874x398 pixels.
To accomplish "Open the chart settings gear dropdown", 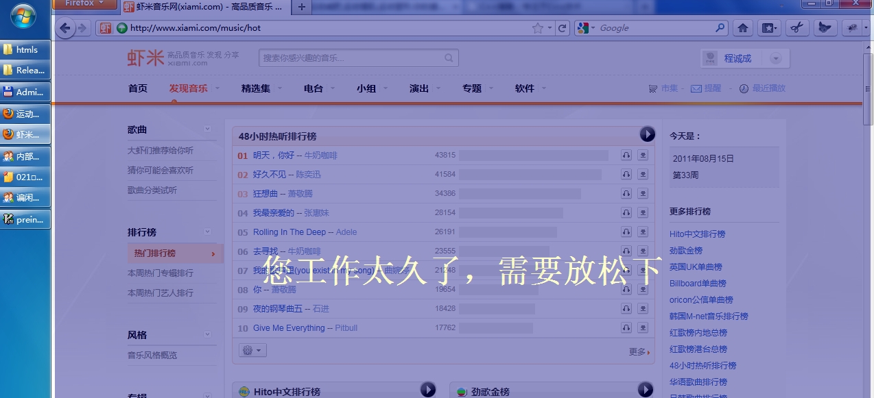I will 252,351.
